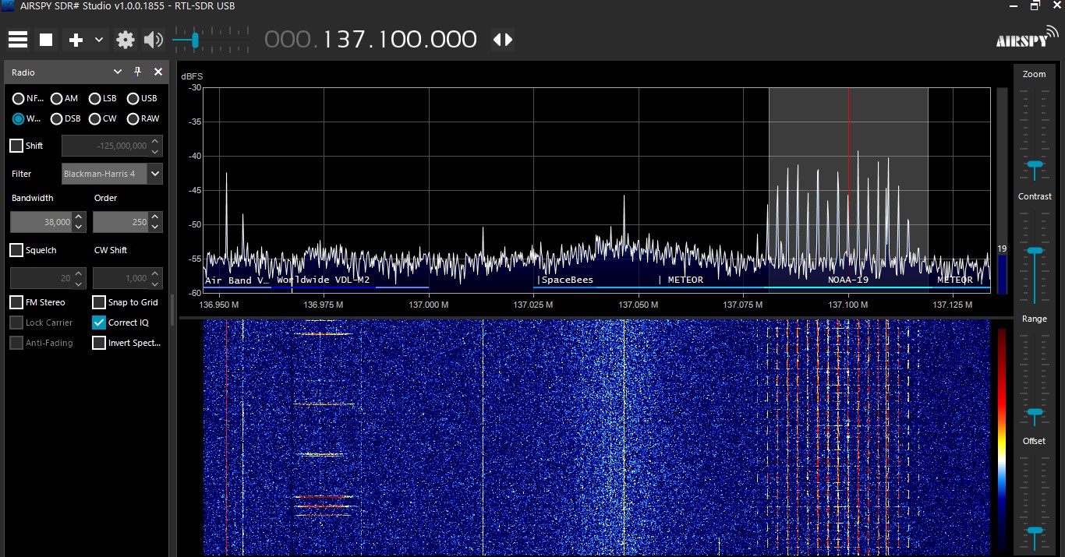
Task: Select WFM demodulation mode
Action: pos(19,119)
